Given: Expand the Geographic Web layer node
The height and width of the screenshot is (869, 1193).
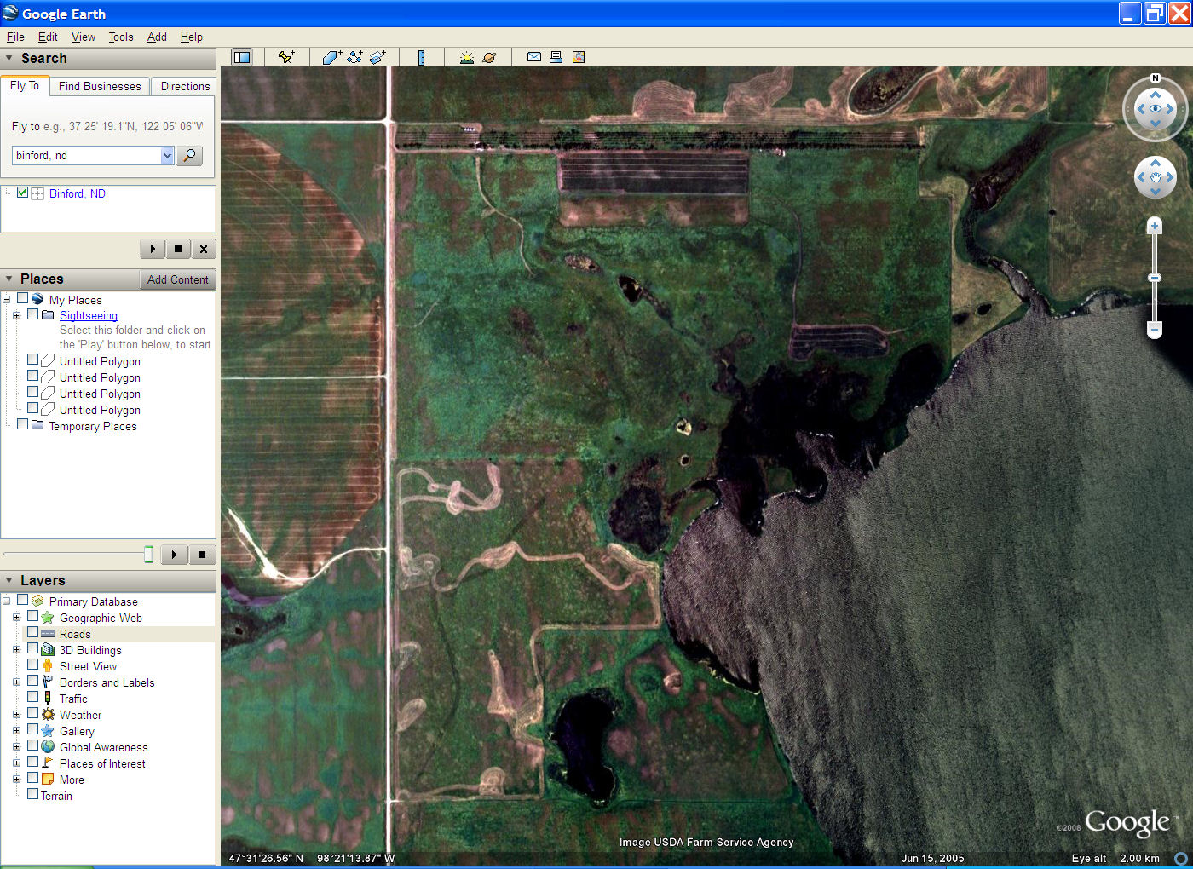Looking at the screenshot, I should point(16,618).
